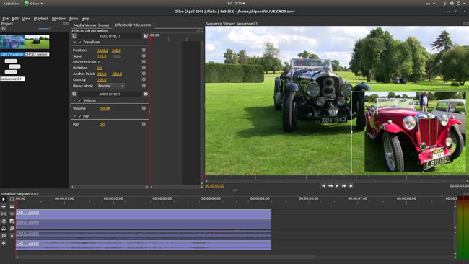Open the Edit menu

tap(15, 19)
